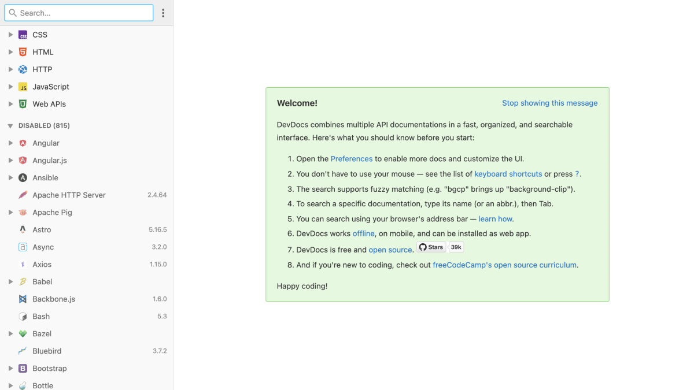Focus the Search input field

(x=79, y=13)
